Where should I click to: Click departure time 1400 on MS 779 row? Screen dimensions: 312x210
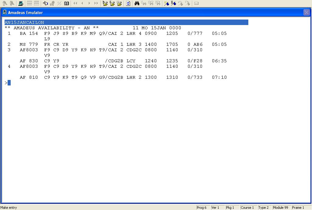click(151, 45)
